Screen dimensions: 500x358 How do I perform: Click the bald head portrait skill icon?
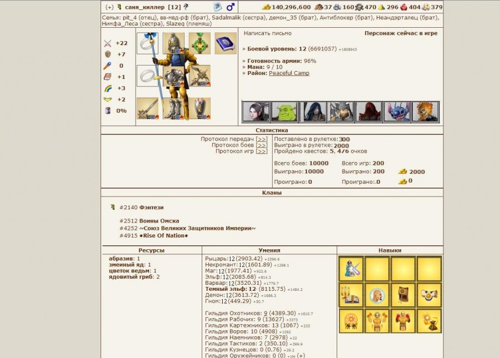377,295
